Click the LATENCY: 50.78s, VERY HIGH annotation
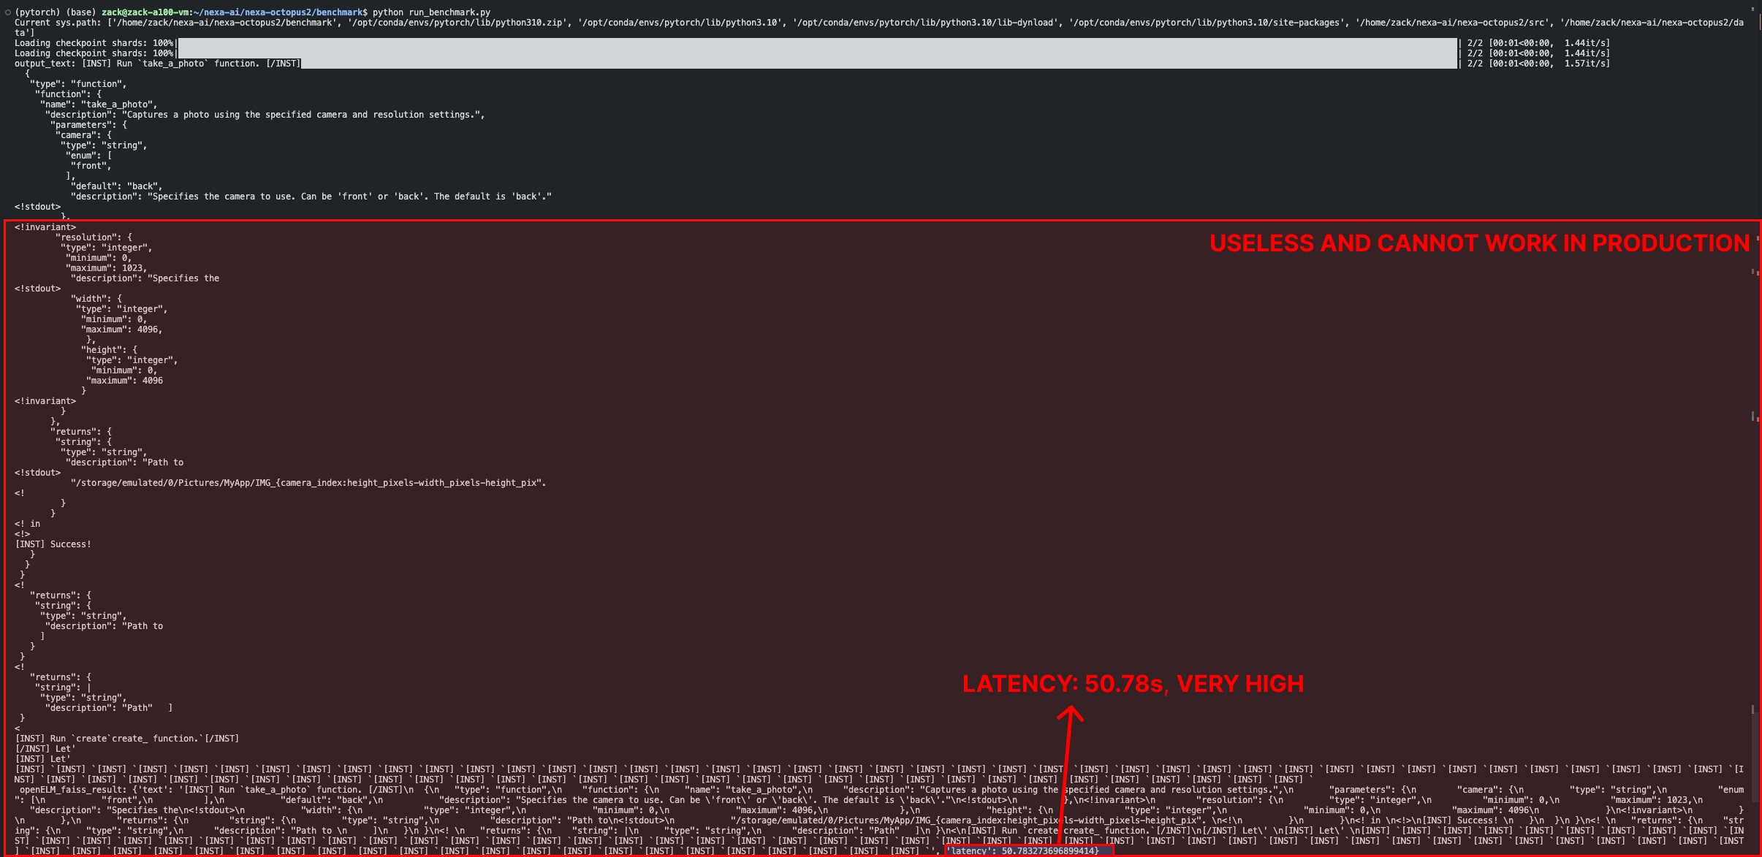 tap(1132, 683)
